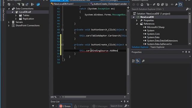
Task: Toggle Preview Selected Items in Solution Explorer
Action: tap(180, 4)
